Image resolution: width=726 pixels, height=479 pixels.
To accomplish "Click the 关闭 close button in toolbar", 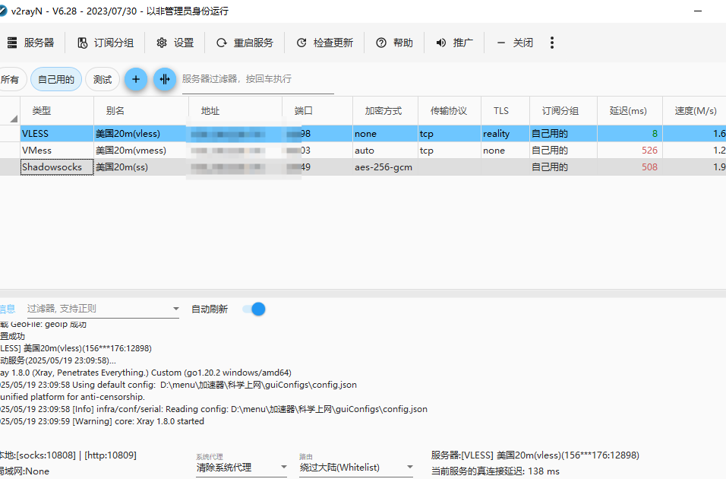I will pos(515,43).
